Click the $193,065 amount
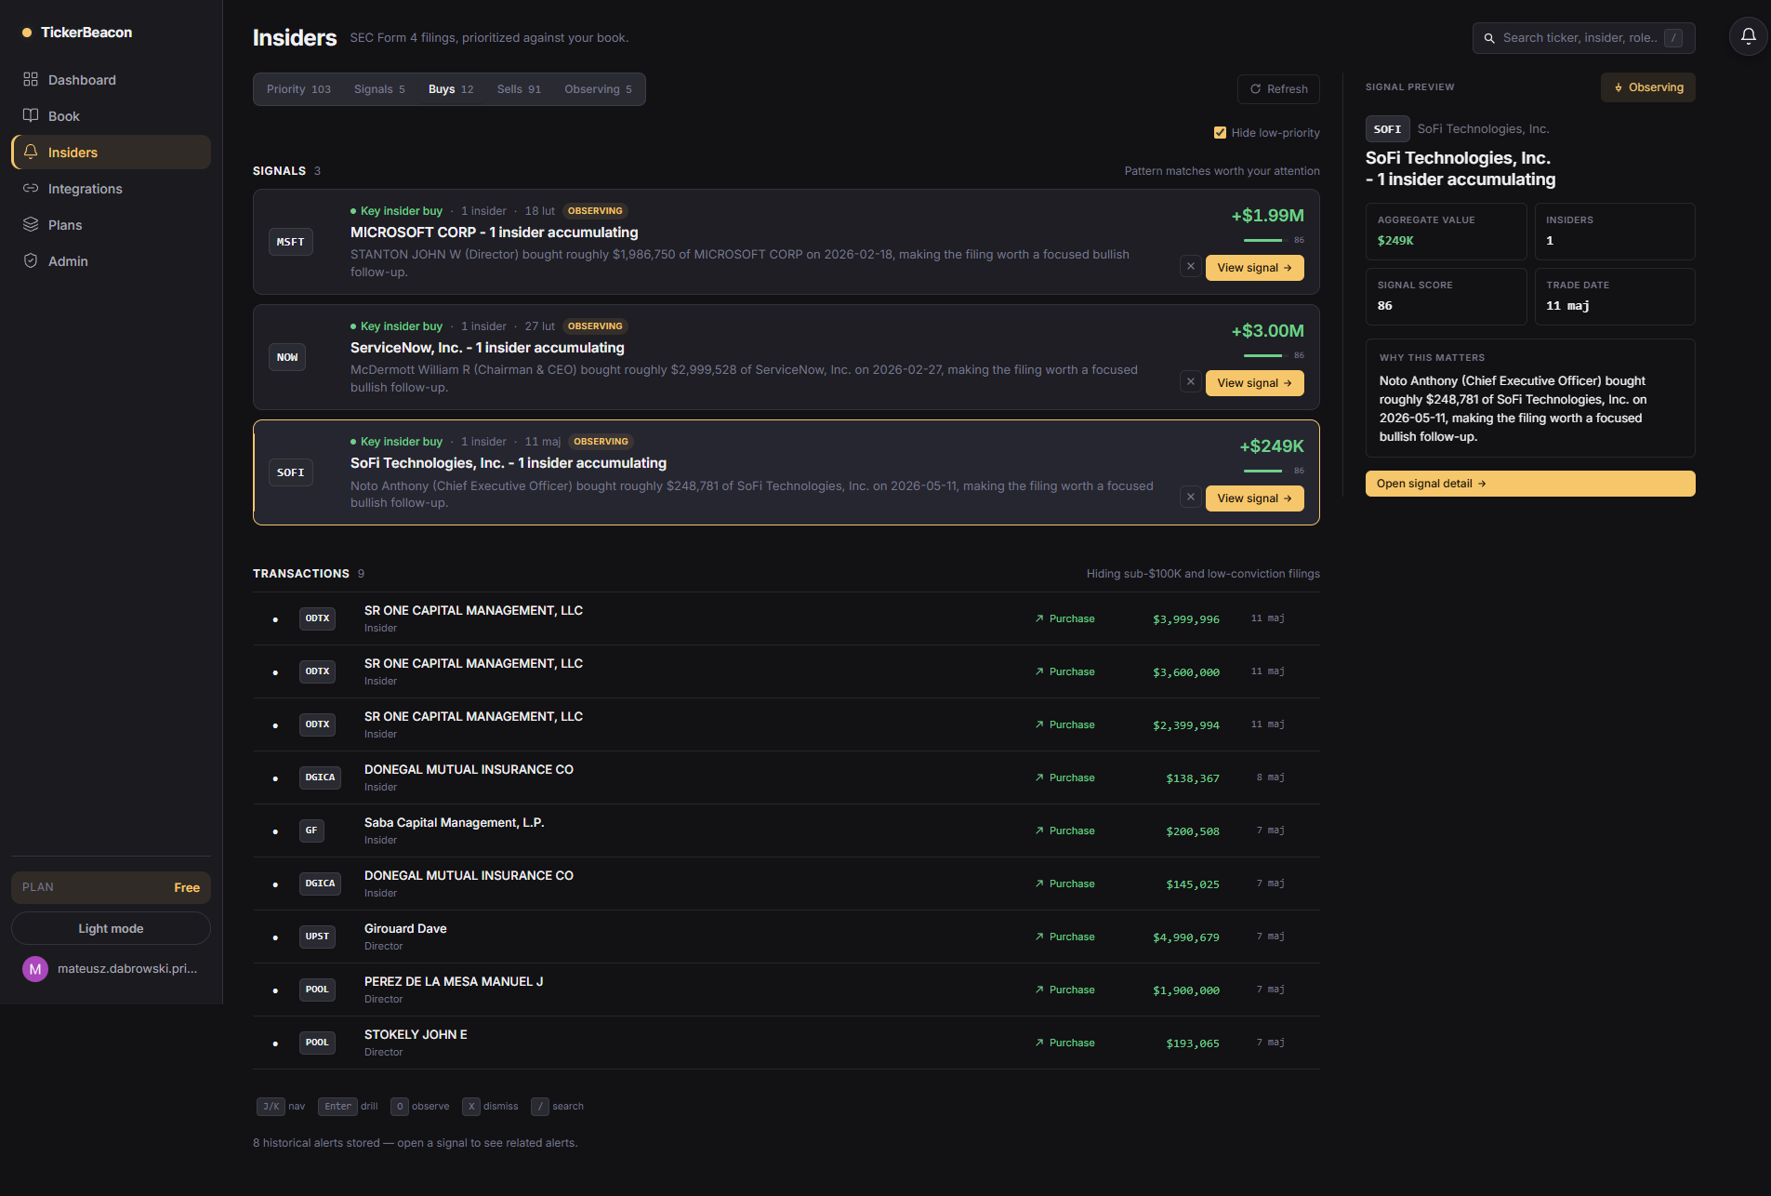The width and height of the screenshot is (1771, 1196). 1193,1043
